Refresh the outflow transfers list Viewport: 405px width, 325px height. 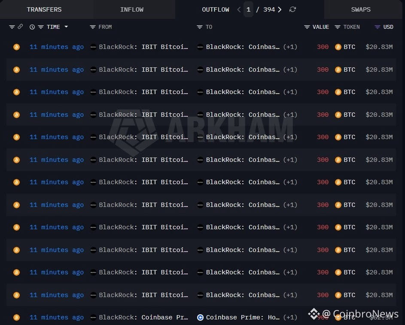coord(292,9)
